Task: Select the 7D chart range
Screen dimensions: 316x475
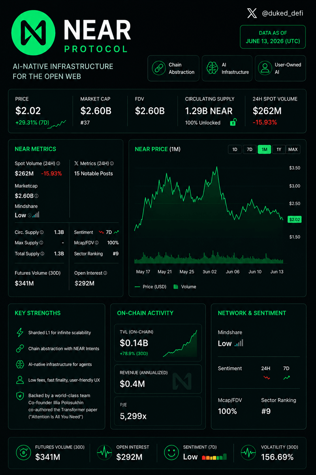Action: [x=249, y=149]
